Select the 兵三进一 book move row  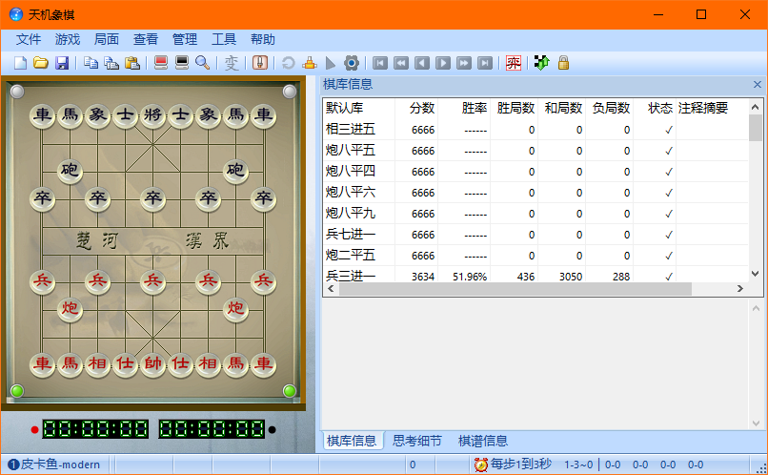point(536,276)
